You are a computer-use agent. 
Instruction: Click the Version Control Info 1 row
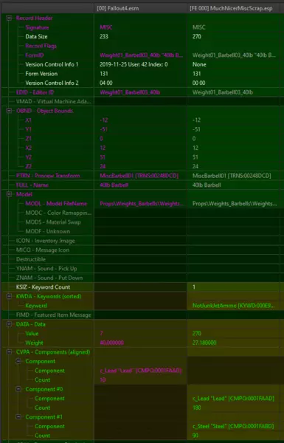click(142, 64)
